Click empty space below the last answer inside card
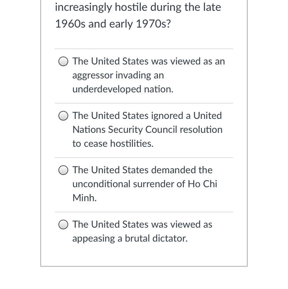Screen dimensions: 288x289 click(x=144, y=255)
